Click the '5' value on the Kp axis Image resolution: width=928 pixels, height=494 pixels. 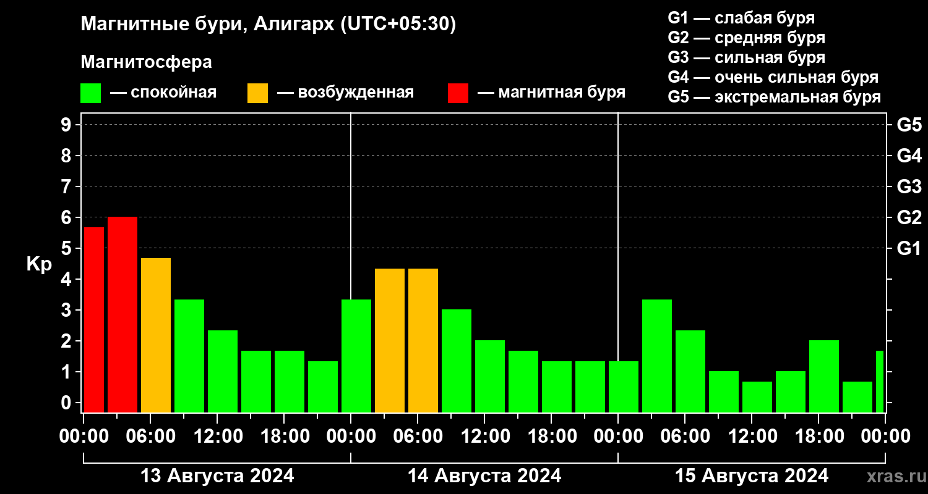[x=67, y=249]
